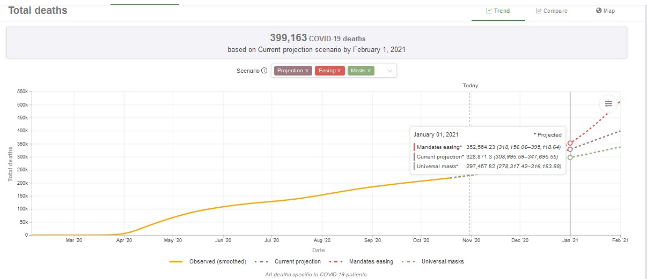Click the Universal masks data point marker
Image resolution: width=647 pixels, height=279 pixels.
[570, 157]
